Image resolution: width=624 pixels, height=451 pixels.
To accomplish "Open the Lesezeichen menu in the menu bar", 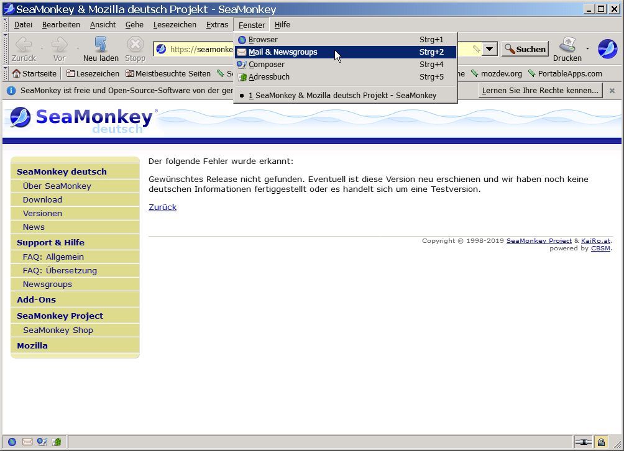I will [x=175, y=25].
